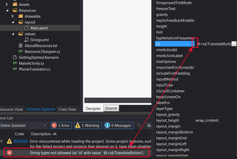
Task: Select the 'String types not allowed' error row
Action: coord(76,153)
